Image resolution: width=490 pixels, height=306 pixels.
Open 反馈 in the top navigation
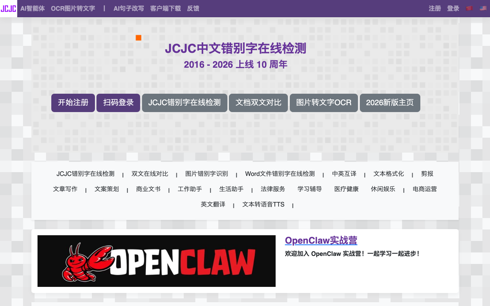(x=193, y=8)
